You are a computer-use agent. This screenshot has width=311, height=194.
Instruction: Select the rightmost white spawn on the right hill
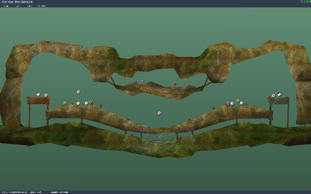(241, 103)
